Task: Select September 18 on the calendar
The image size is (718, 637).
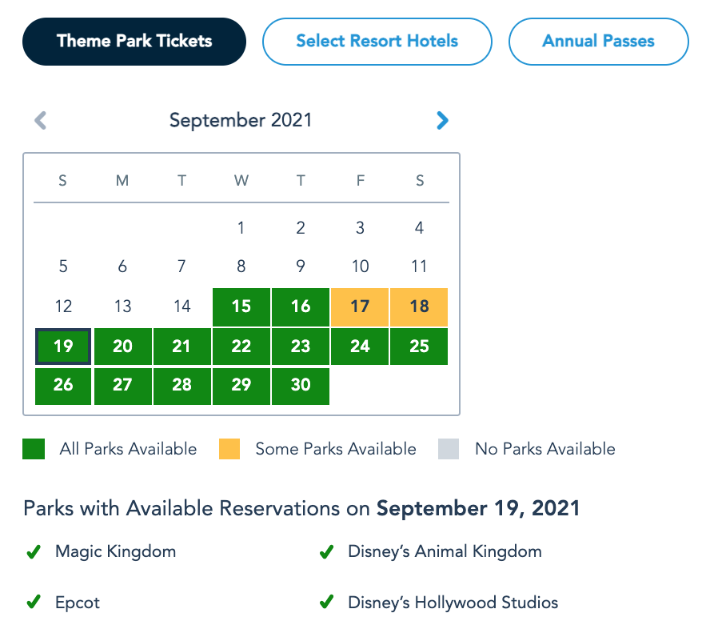Action: point(419,307)
